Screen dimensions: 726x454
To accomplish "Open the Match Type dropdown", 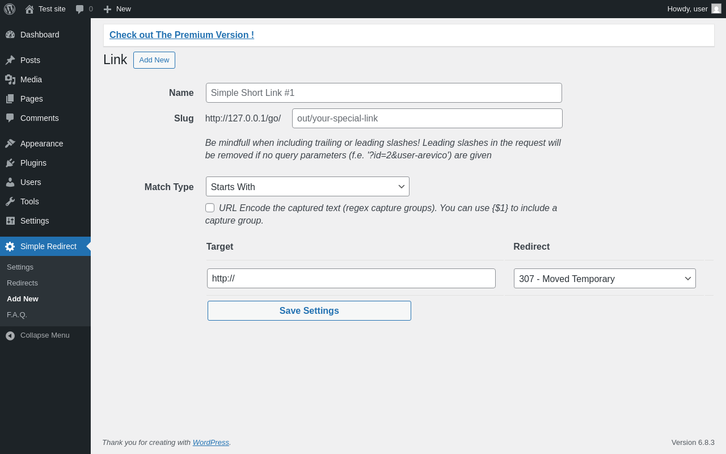I will coord(307,187).
